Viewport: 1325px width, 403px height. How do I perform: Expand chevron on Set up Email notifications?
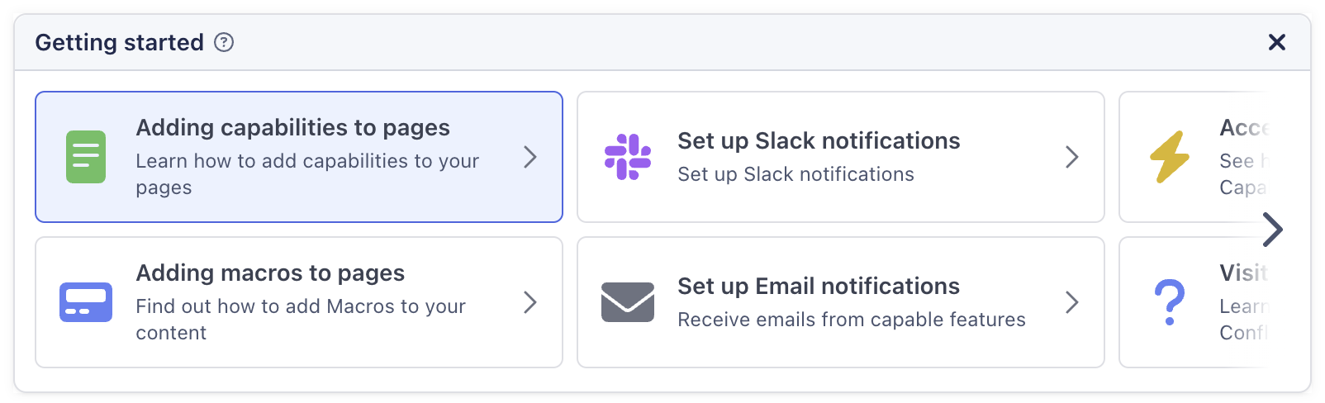pos(1072,302)
